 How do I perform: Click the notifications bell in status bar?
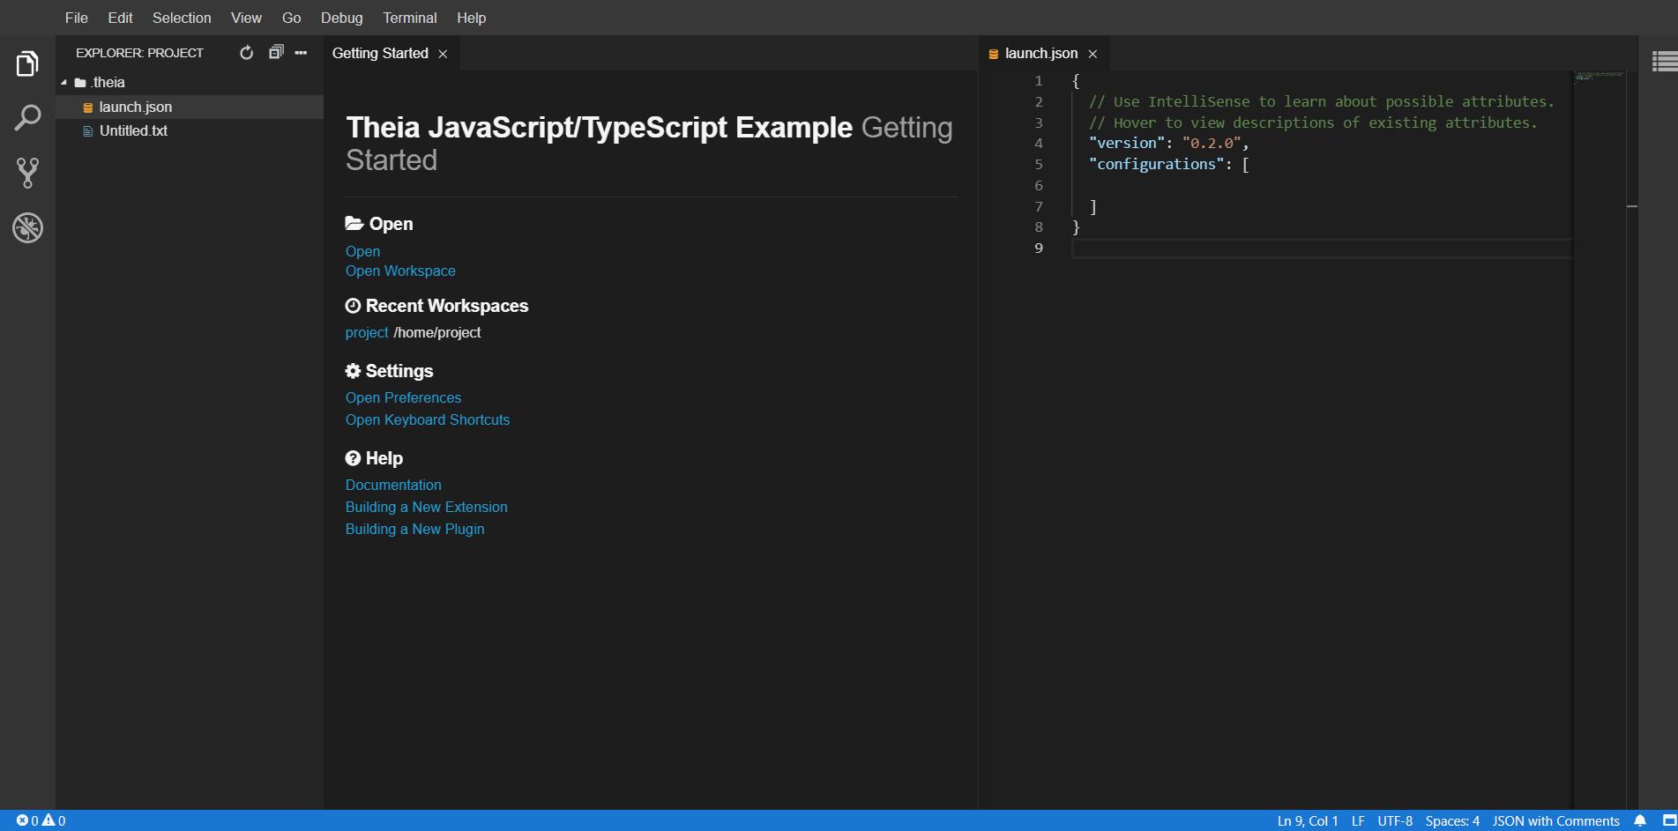click(1640, 820)
